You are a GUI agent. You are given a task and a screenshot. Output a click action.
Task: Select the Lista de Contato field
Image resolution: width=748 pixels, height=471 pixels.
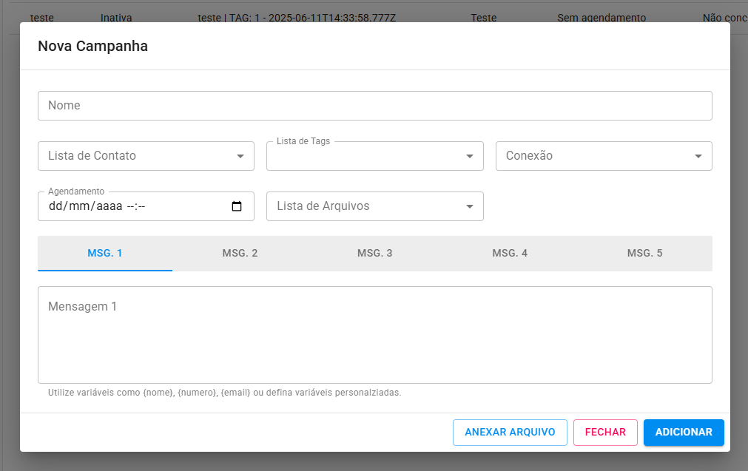point(133,156)
